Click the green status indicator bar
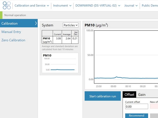The height and width of the screenshot is (118, 158). (x=1, y=15)
